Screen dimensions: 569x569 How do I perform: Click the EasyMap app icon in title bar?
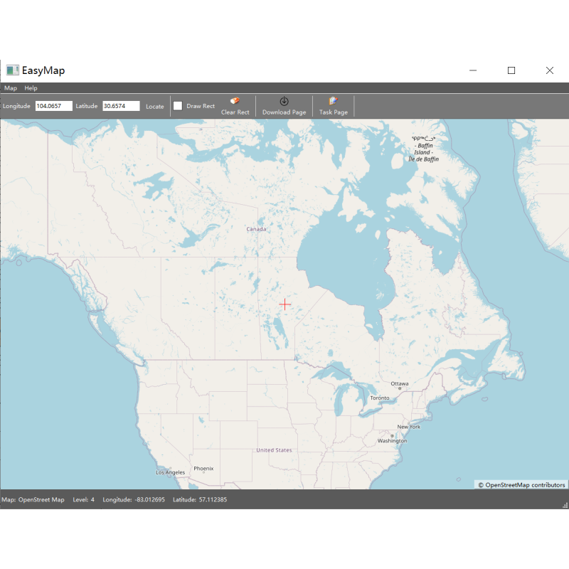(x=12, y=70)
